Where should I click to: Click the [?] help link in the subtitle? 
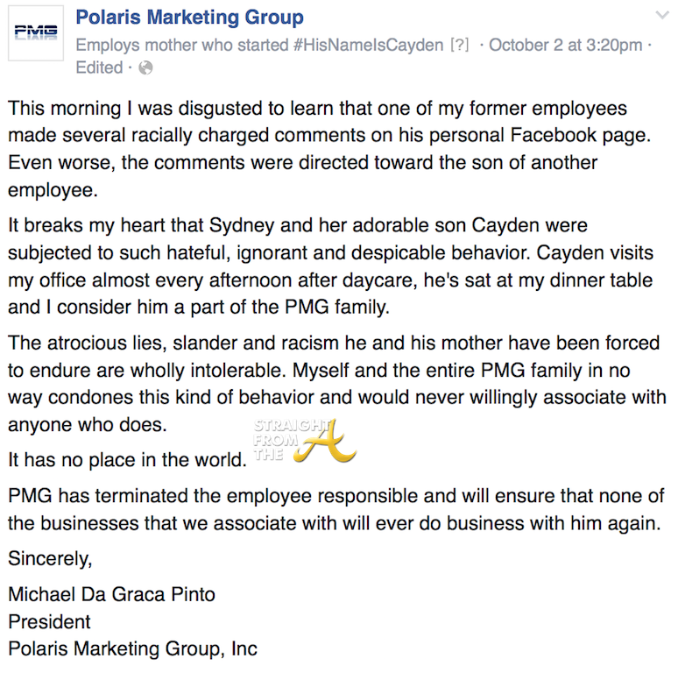(460, 45)
